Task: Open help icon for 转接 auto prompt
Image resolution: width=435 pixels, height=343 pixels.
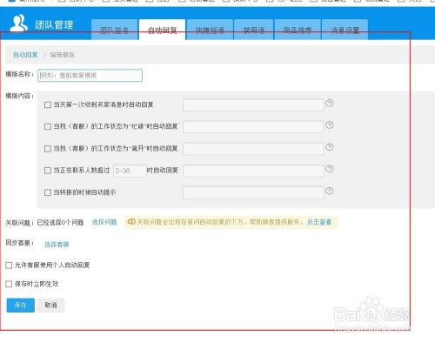Action: 330,191
